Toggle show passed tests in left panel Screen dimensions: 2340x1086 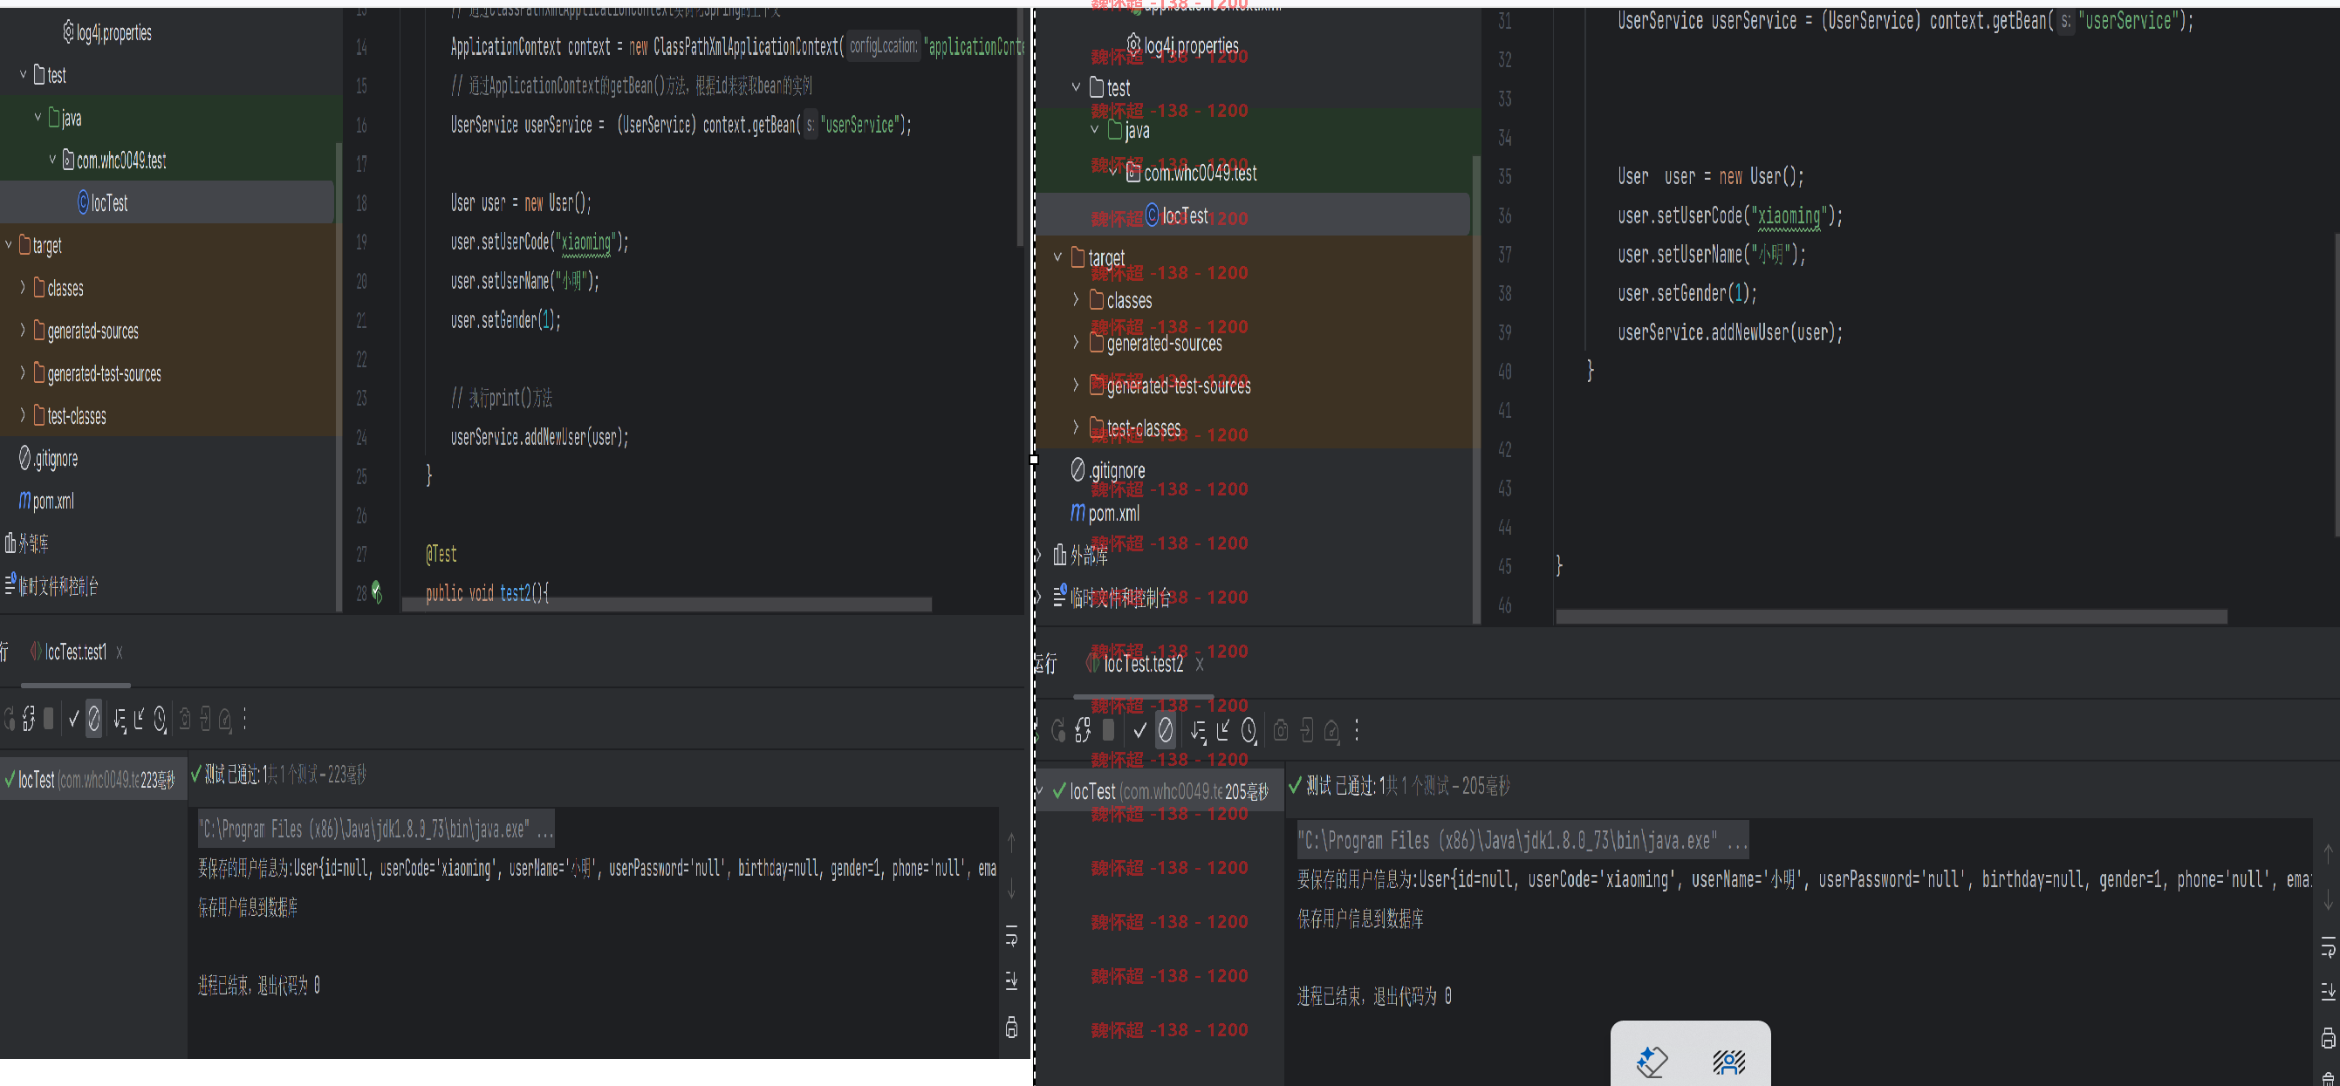pyautogui.click(x=73, y=720)
